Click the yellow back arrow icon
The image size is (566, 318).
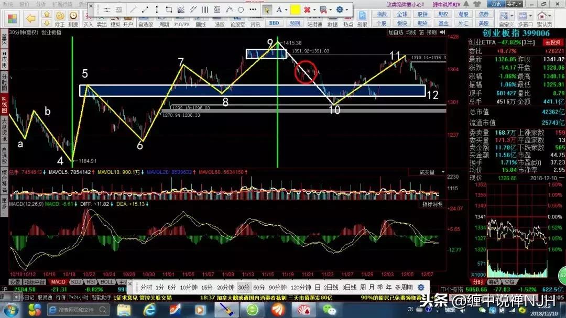pos(31,18)
